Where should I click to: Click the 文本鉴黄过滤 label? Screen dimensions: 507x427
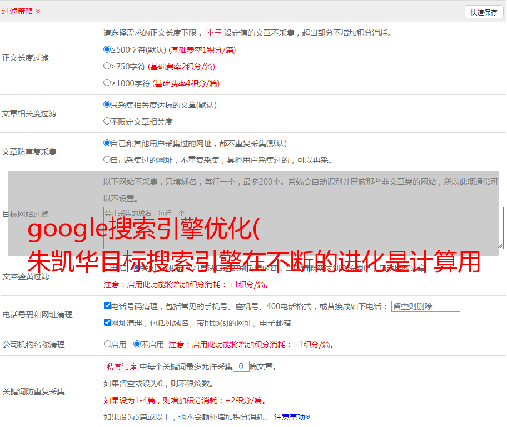(x=26, y=276)
